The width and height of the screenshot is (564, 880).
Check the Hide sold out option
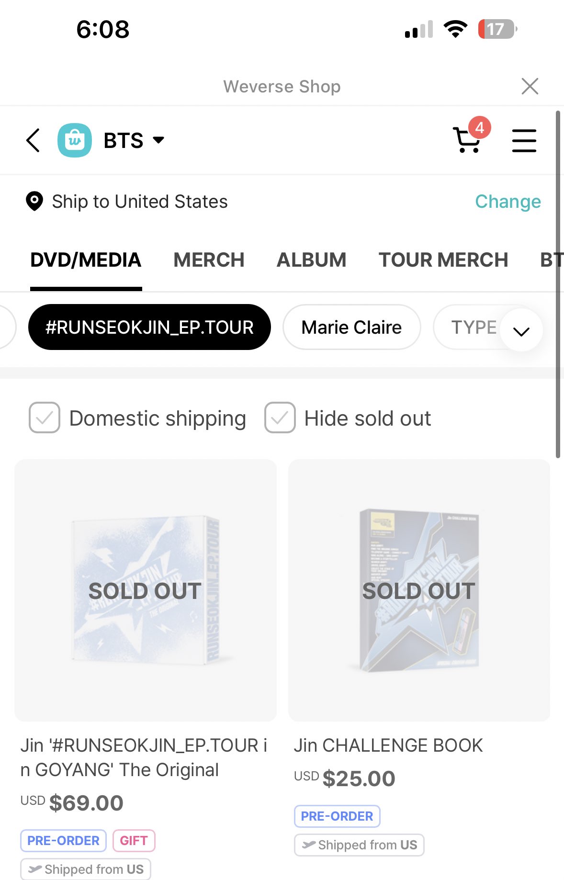point(280,418)
